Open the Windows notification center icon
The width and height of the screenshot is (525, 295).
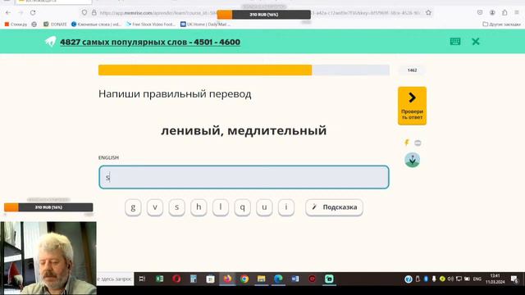(x=514, y=279)
